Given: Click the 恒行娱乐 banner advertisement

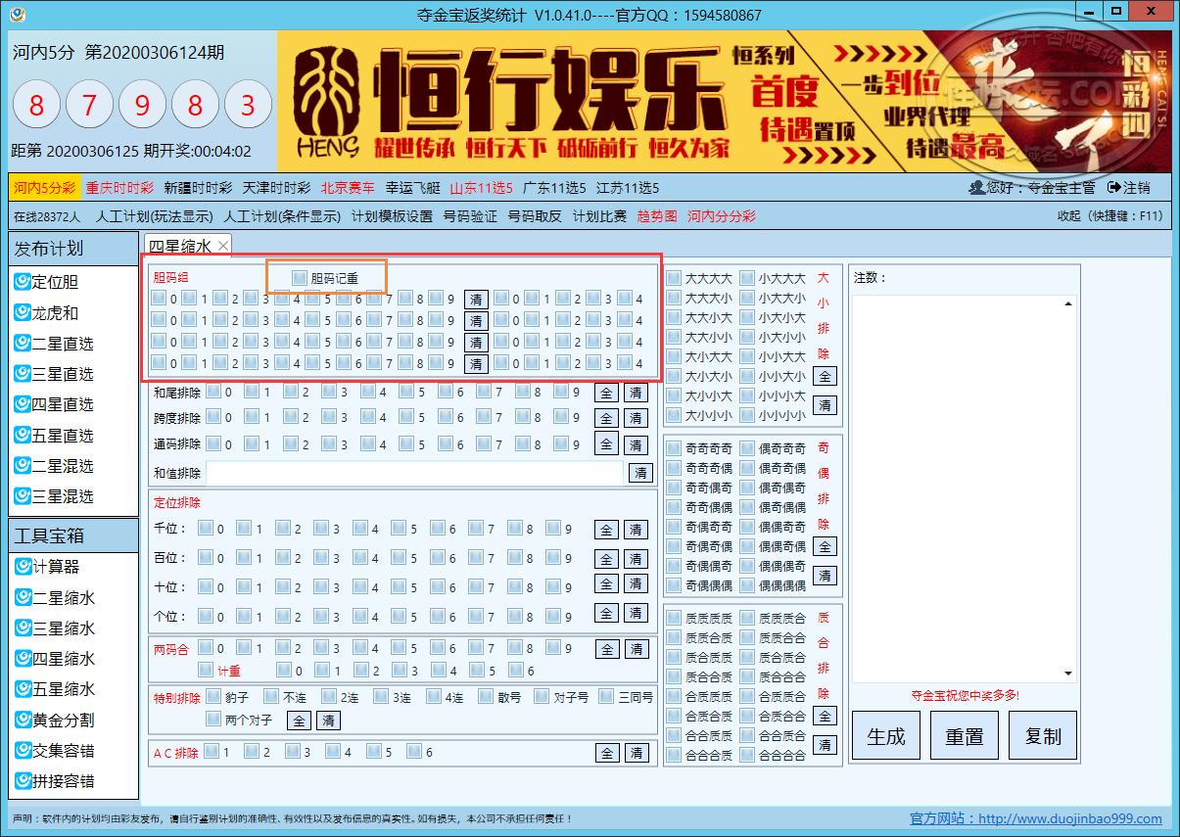Looking at the screenshot, I should [724, 101].
